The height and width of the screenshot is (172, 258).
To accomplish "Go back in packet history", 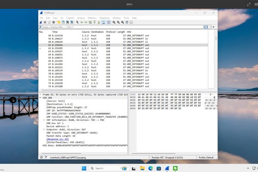I will (x=82, y=22).
